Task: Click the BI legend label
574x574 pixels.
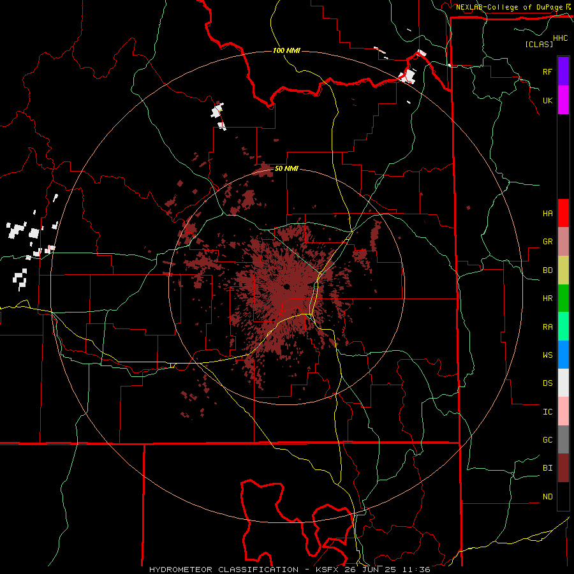Action: 547,468
